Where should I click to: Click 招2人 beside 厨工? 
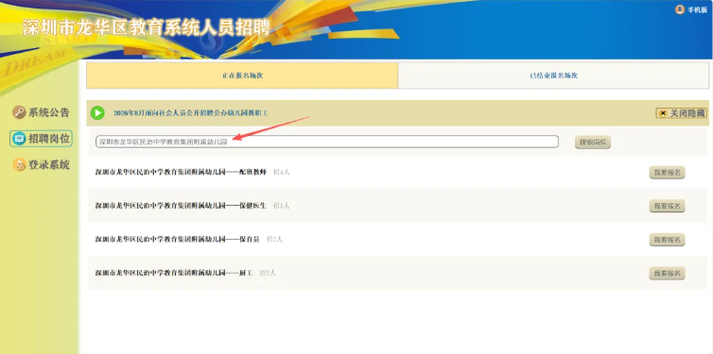pos(268,273)
